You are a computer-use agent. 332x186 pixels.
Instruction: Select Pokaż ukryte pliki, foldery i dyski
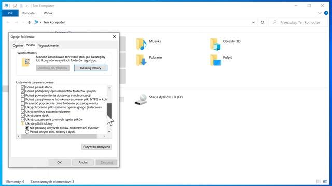coord(27,132)
